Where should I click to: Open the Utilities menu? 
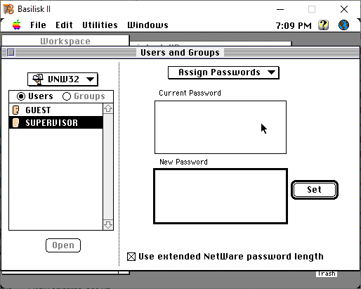(100, 25)
